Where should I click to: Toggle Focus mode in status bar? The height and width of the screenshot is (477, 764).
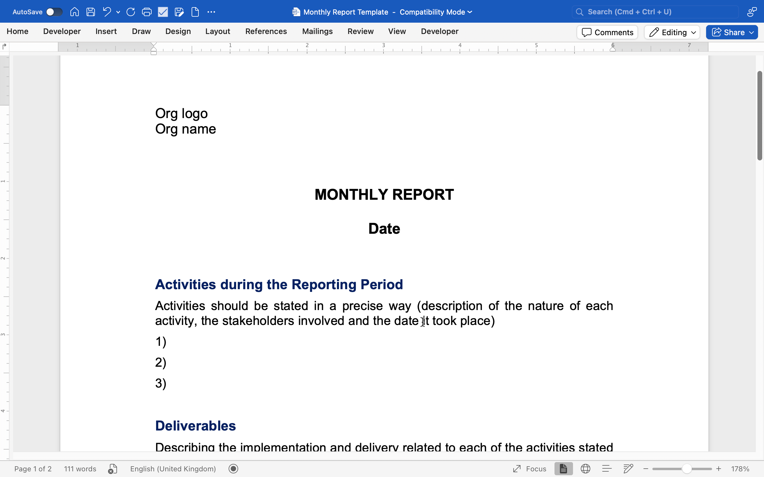click(530, 468)
